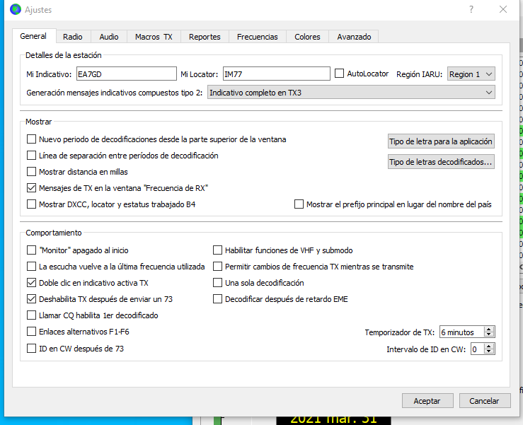523x425 pixels.
Task: Toggle "Una sola decodificación" option
Action: 218,283
